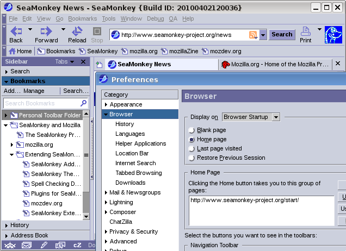The image size is (346, 251).
Task: Expand the Privacy & Security category
Action: click(106, 231)
